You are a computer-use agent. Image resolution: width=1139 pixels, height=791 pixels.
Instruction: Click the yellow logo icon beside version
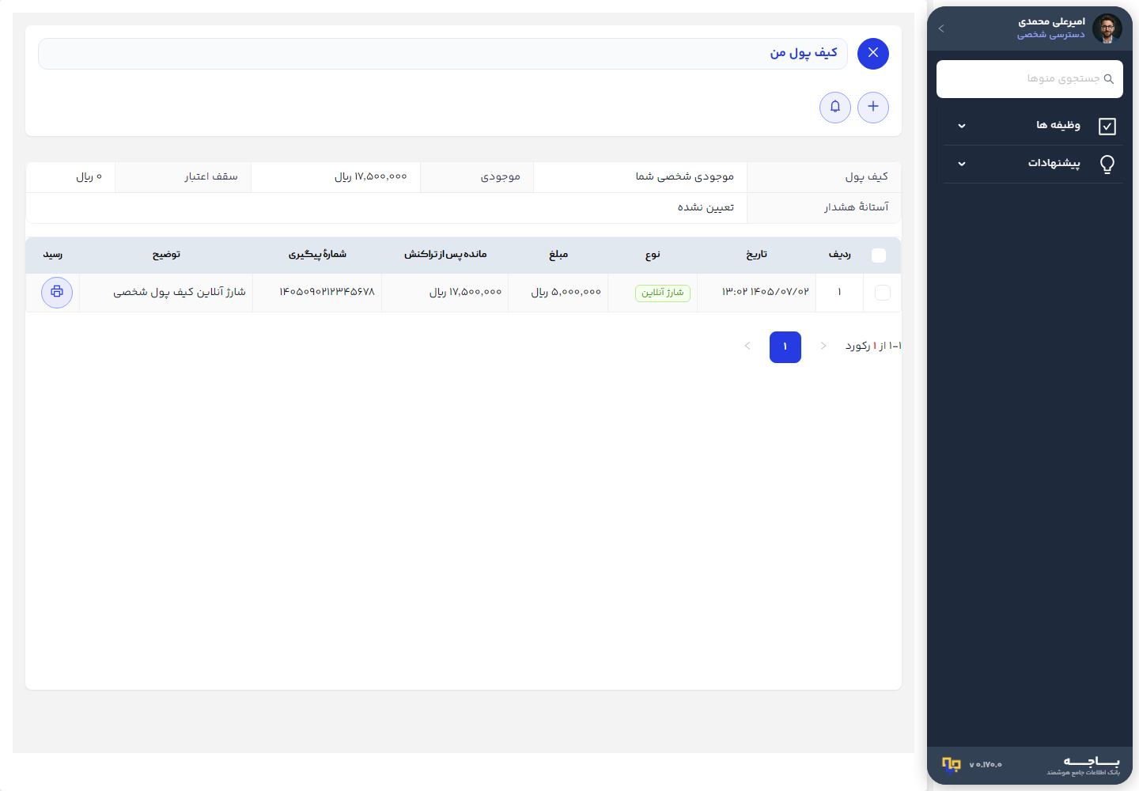[952, 764]
